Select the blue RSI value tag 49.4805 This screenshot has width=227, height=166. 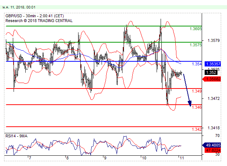pyautogui.click(x=212, y=145)
